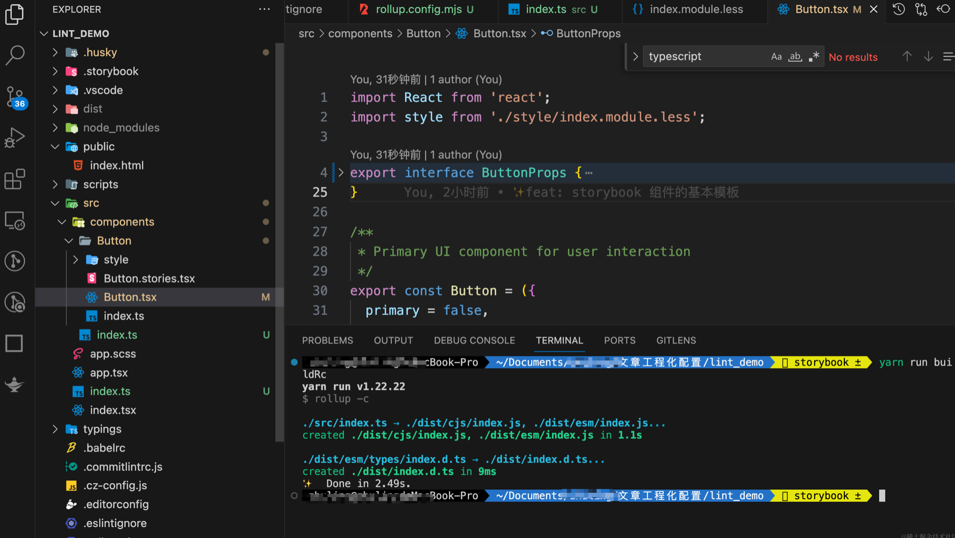Open the OUTPUT panel tab
The height and width of the screenshot is (538, 955).
(393, 340)
